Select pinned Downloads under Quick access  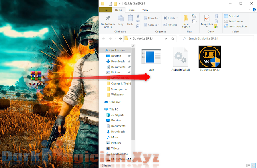point(116,61)
